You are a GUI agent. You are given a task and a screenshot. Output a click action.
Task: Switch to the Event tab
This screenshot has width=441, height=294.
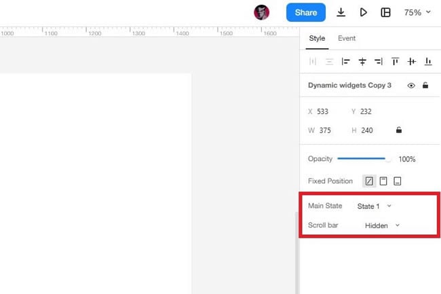tap(347, 38)
